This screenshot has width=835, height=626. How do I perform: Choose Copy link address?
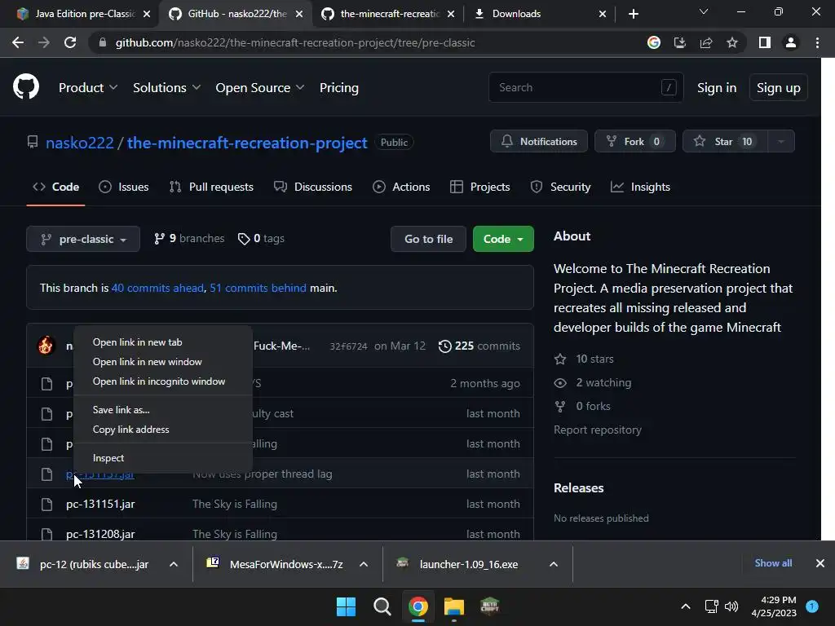(163, 430)
